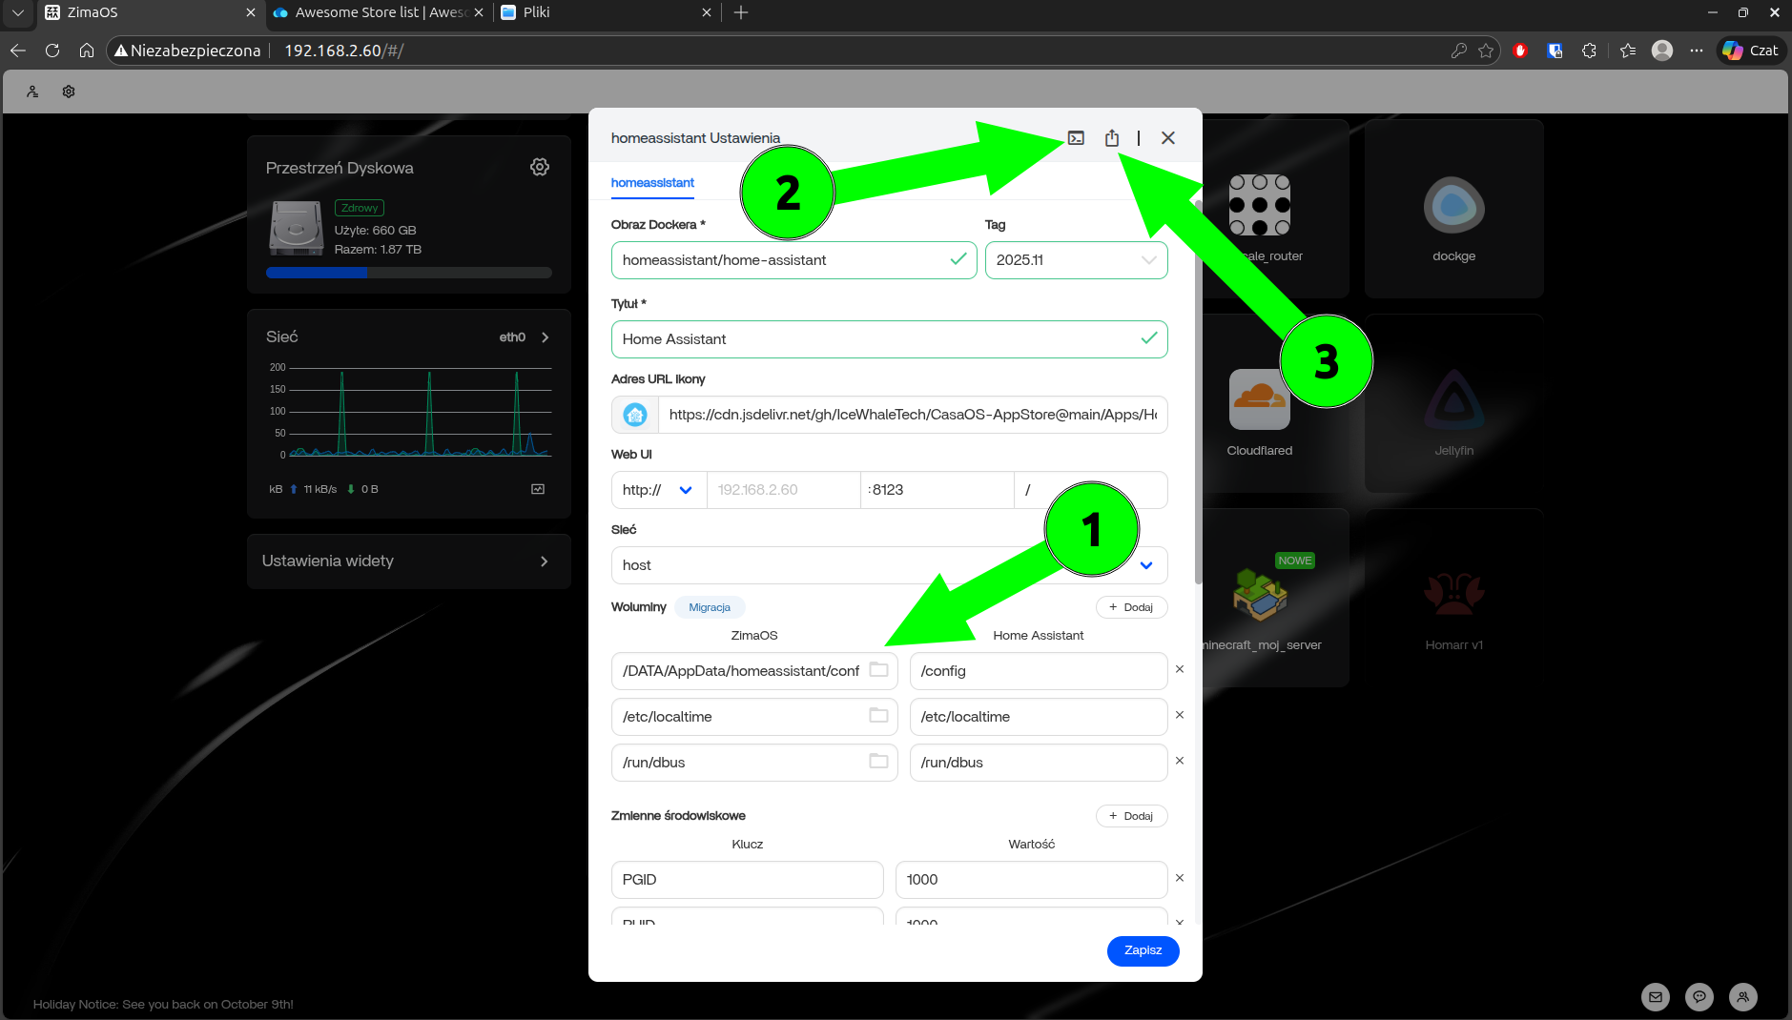The image size is (1792, 1020).
Task: Expand the host network dropdown
Action: click(1146, 565)
